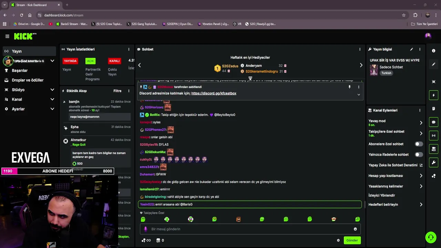Collapse the bamjin activity entry

64,102
